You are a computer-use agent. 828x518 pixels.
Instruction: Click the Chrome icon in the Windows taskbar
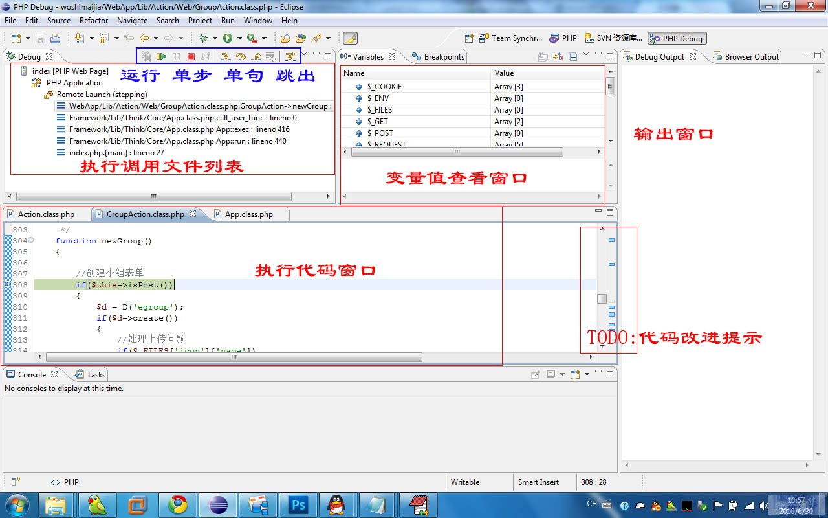coord(178,505)
